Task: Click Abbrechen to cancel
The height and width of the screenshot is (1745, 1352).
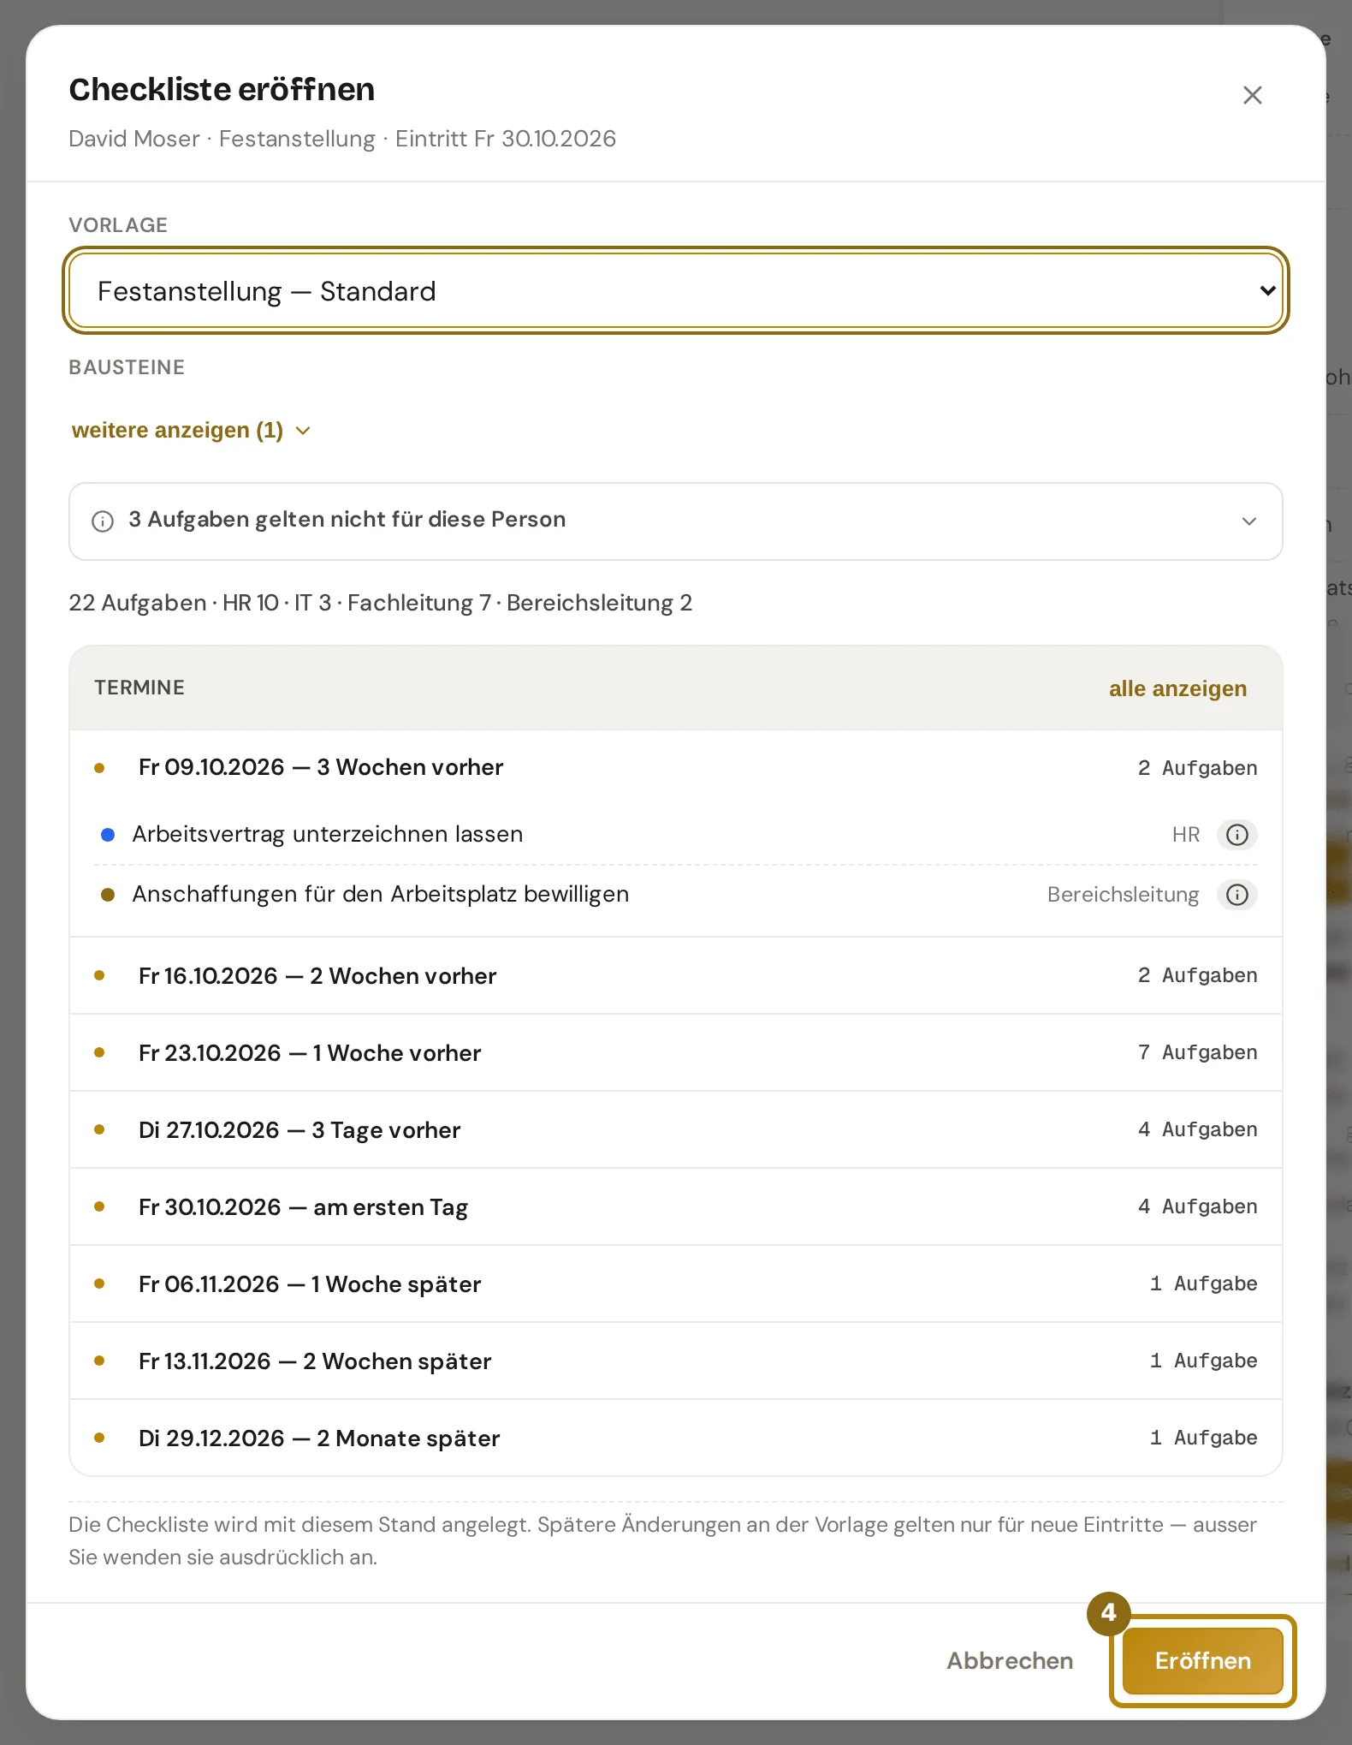Action: [1010, 1661]
